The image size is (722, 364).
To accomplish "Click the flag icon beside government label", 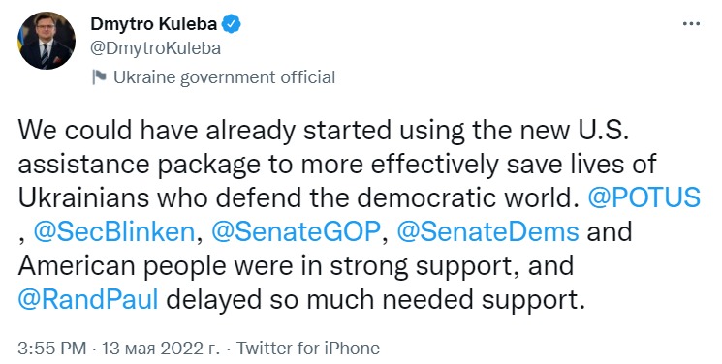I will 99,76.
